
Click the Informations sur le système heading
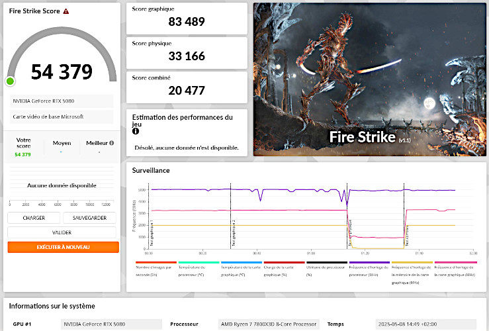click(x=52, y=306)
